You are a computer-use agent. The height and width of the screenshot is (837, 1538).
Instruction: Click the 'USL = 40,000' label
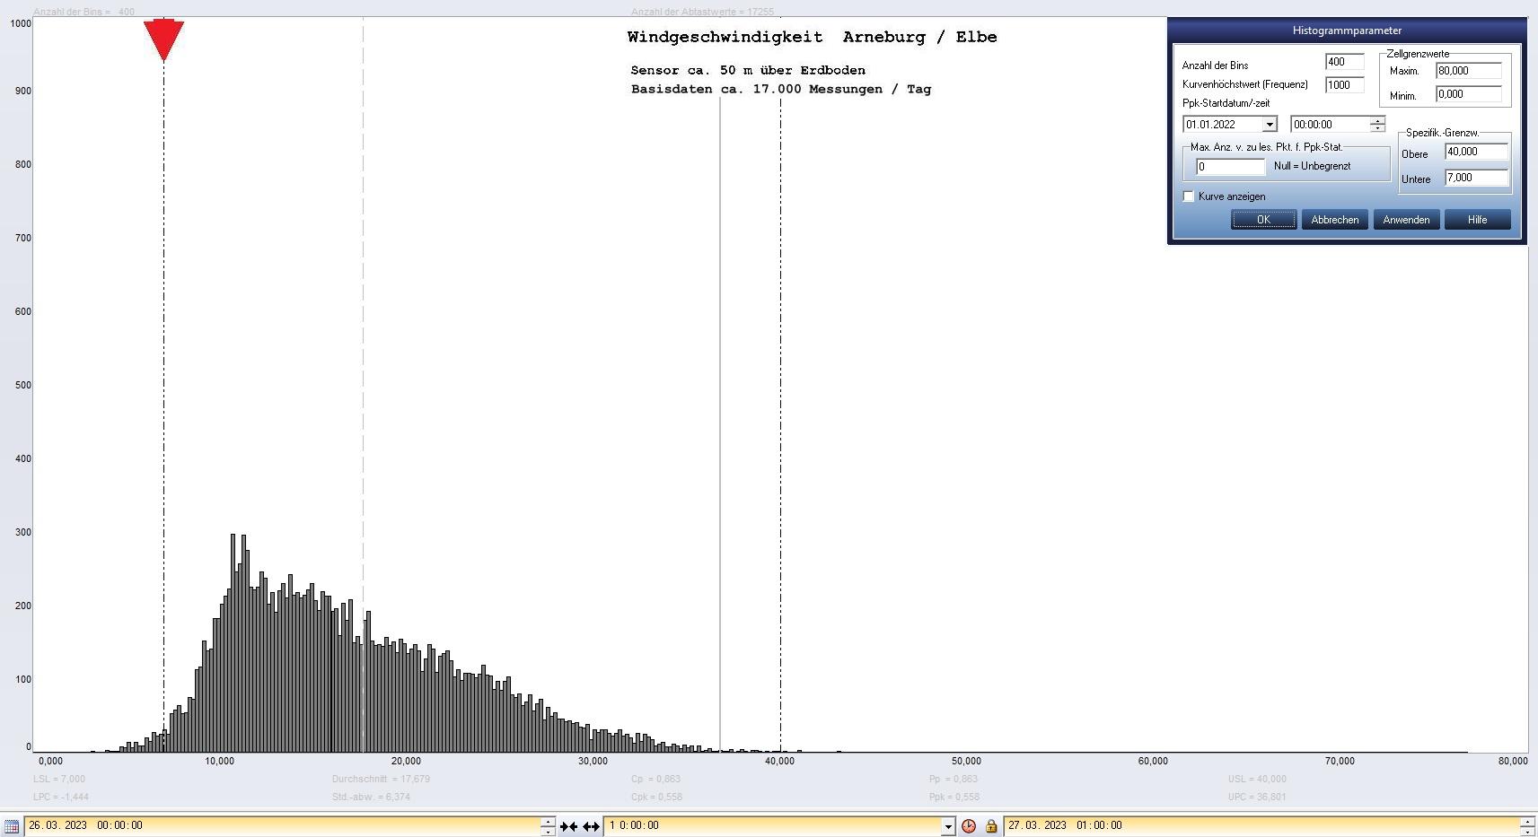coord(1257,779)
